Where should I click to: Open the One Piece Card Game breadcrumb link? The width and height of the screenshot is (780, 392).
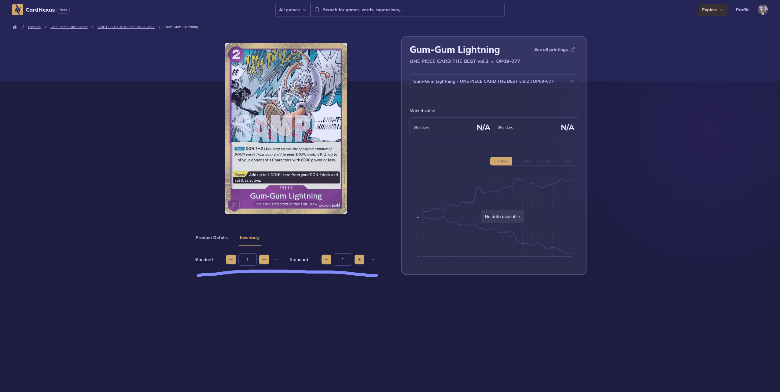(x=69, y=27)
